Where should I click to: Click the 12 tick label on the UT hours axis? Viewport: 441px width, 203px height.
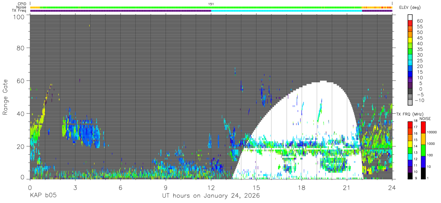(x=211, y=188)
